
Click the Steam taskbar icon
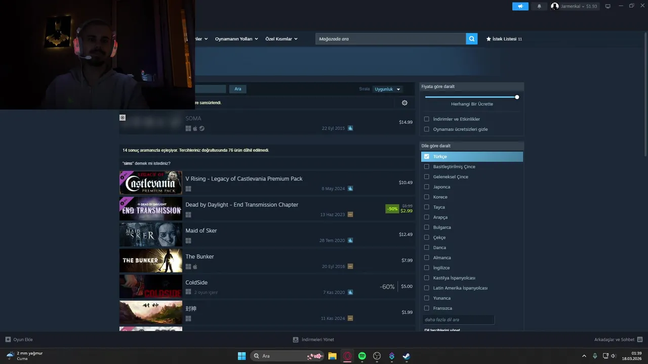click(406, 356)
